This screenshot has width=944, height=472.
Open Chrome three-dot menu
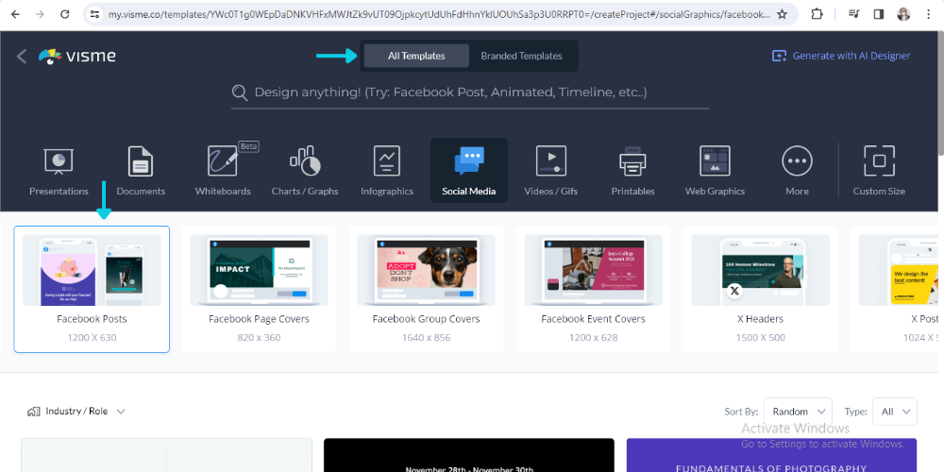pos(928,14)
